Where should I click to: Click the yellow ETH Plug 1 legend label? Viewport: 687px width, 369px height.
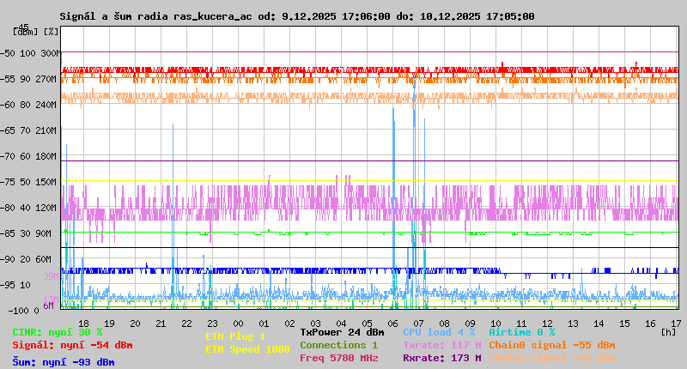(x=235, y=336)
